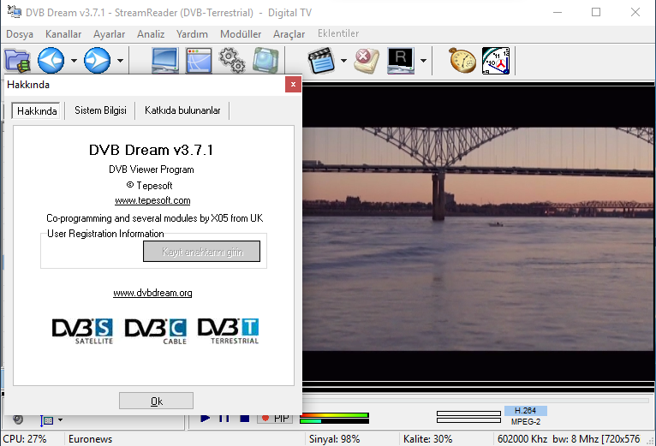Switch to the Sistem Bilgisi tab

pyautogui.click(x=100, y=110)
